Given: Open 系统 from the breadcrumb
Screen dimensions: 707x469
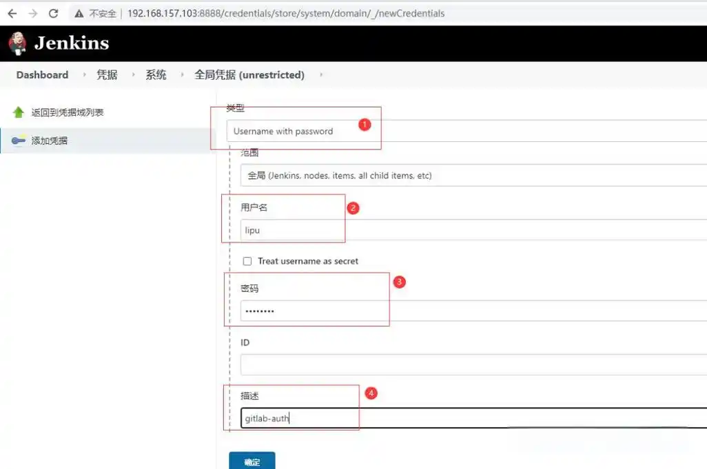Looking at the screenshot, I should pos(156,75).
